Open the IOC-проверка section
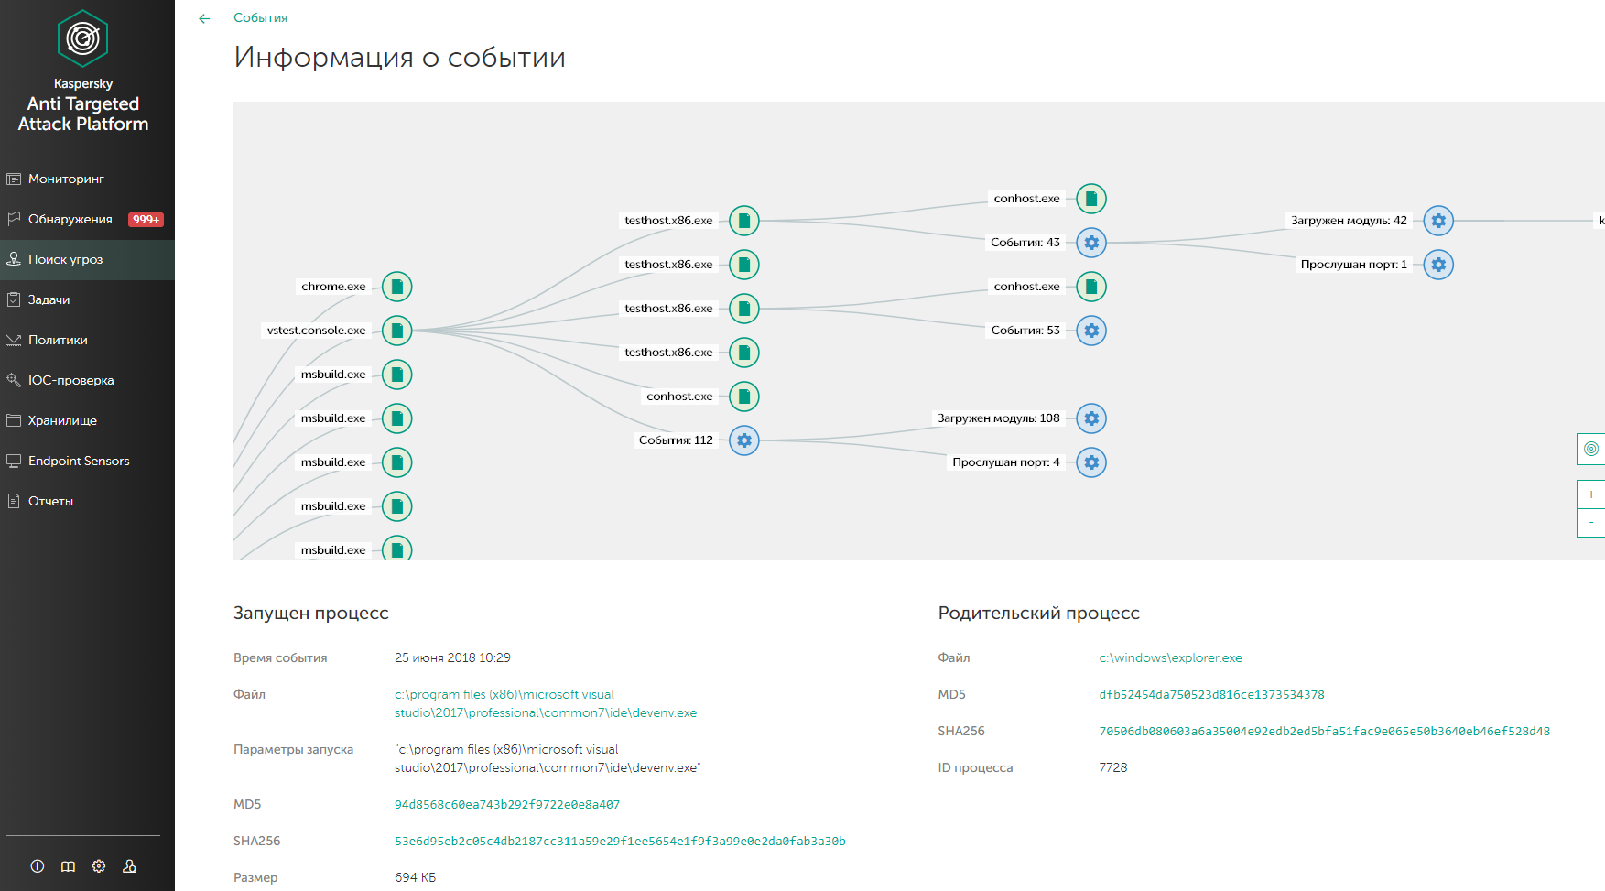The height and width of the screenshot is (891, 1605). click(71, 380)
